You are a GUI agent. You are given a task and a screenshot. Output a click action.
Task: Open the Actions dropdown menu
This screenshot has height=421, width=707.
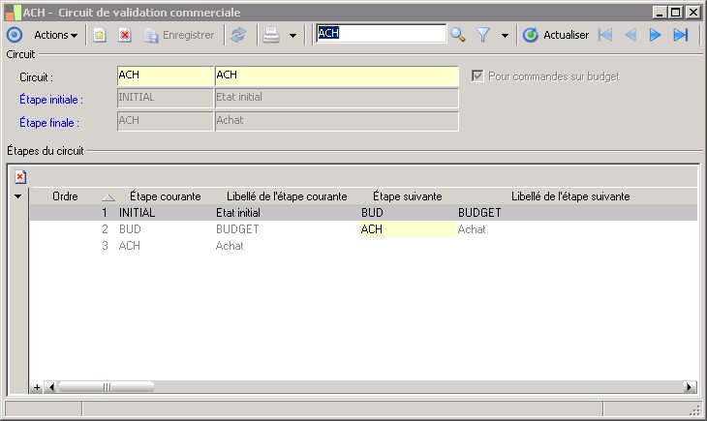pos(55,35)
